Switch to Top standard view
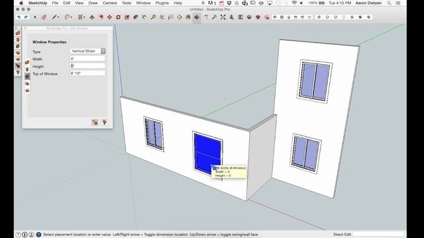424x238 pixels. [282, 17]
